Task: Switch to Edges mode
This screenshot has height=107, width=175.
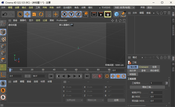Action: (x=3, y=53)
